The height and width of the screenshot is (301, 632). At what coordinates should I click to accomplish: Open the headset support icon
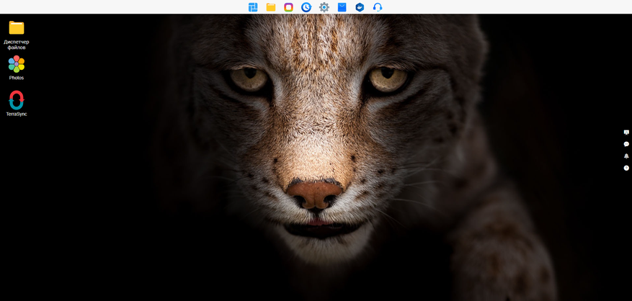[x=378, y=7]
